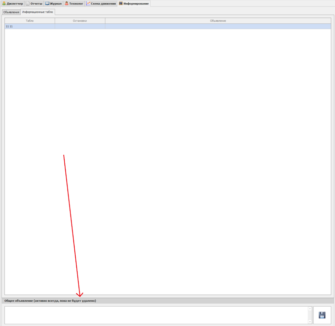This screenshot has width=335, height=326.
Task: Click the Диспетчер tab icon
Action: 4,3
